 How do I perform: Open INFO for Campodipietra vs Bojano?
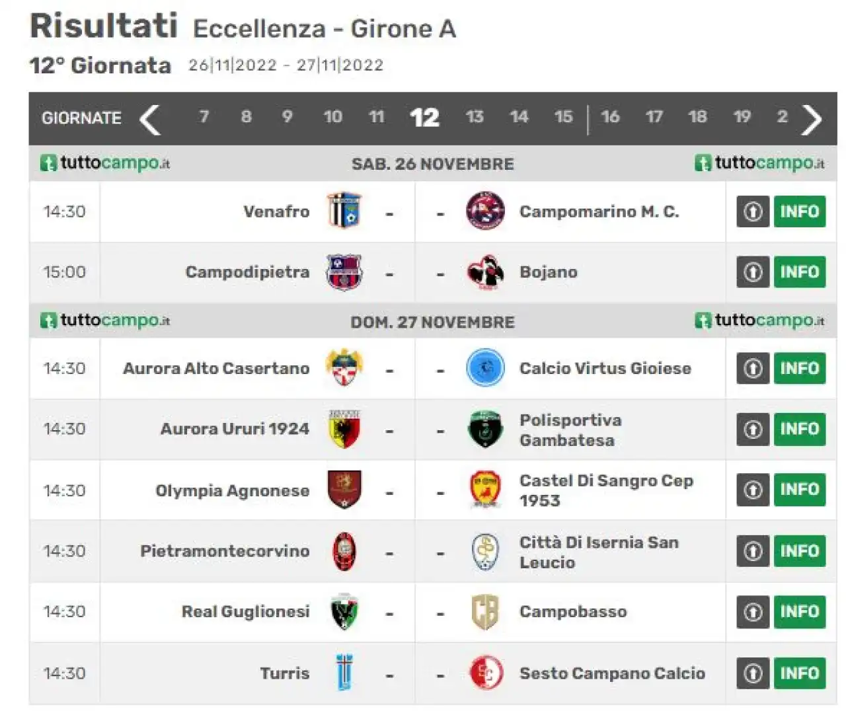799,272
